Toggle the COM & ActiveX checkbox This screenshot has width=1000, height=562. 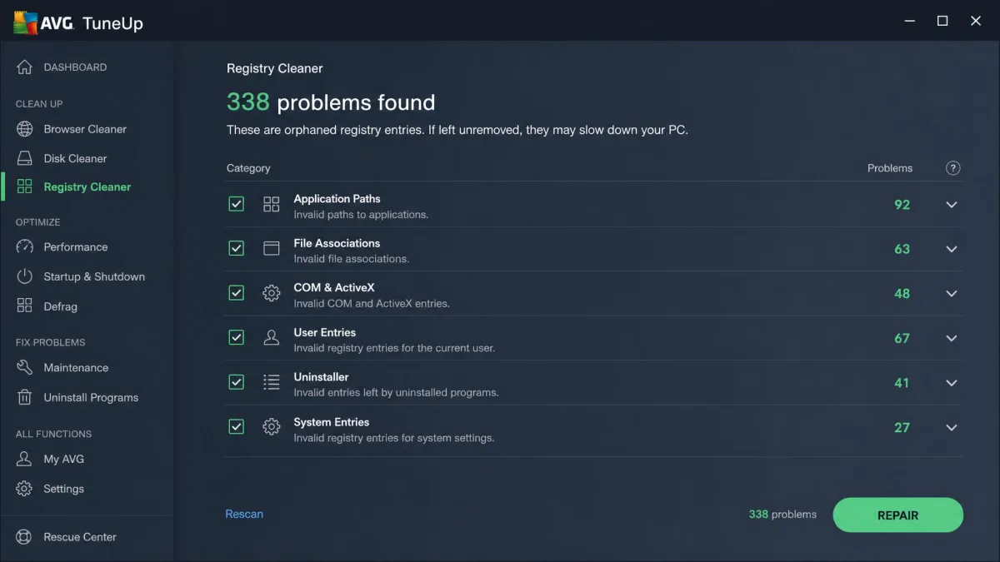pyautogui.click(x=237, y=293)
